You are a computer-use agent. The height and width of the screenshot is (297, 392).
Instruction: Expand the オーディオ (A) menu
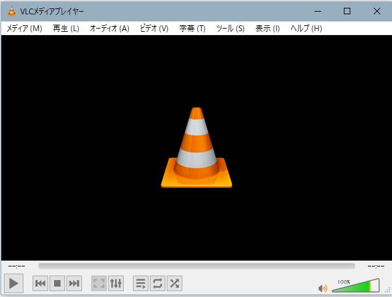[x=109, y=29]
